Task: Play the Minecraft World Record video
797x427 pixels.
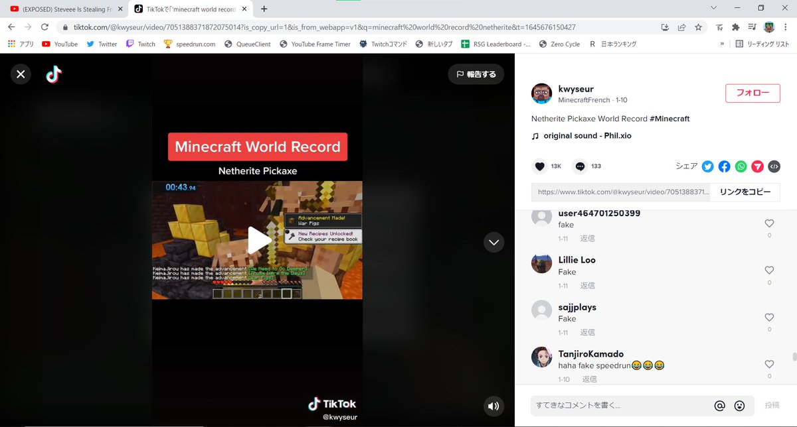Action: [x=259, y=240]
